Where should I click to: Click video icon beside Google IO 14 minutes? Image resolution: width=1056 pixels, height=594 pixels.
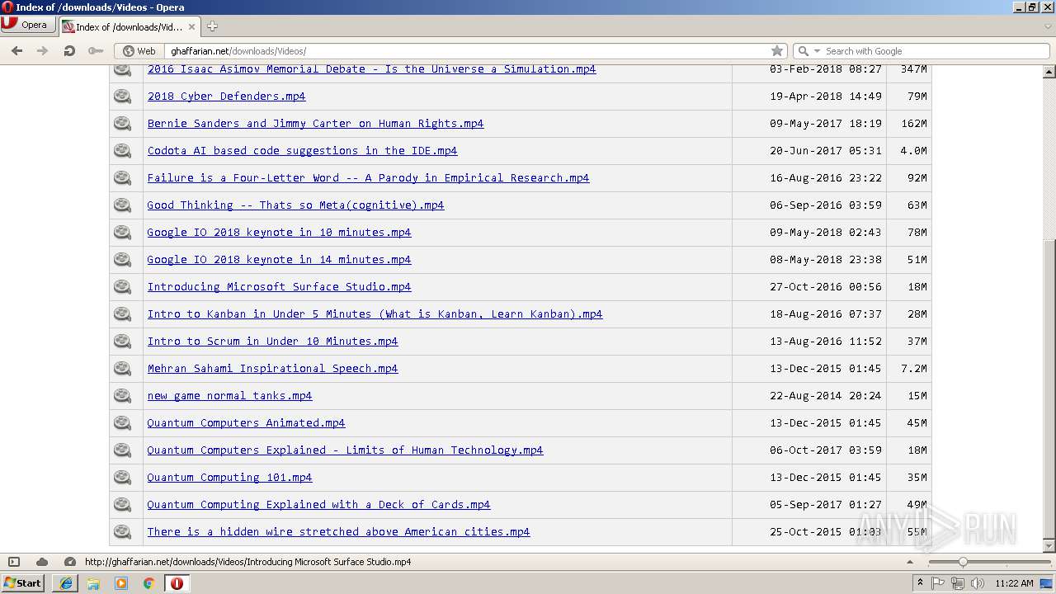[123, 260]
